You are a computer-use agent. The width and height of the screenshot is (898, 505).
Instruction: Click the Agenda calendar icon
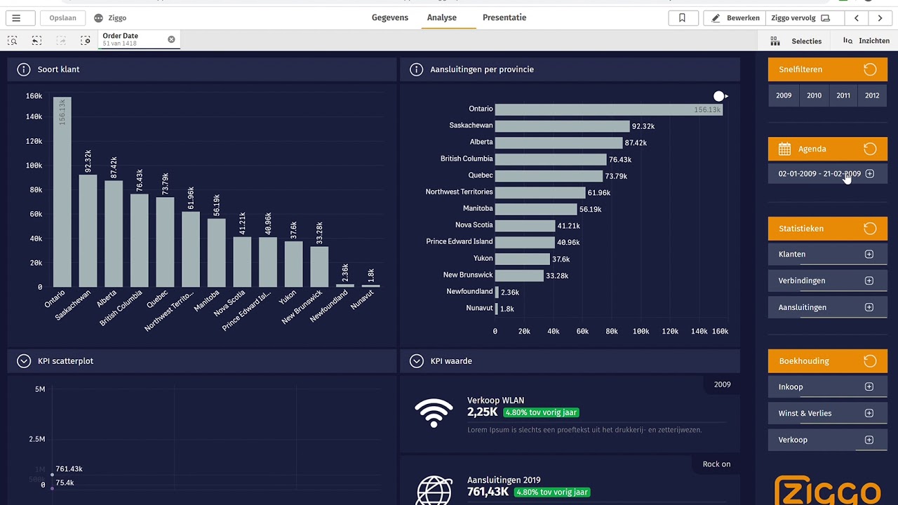[x=784, y=149]
